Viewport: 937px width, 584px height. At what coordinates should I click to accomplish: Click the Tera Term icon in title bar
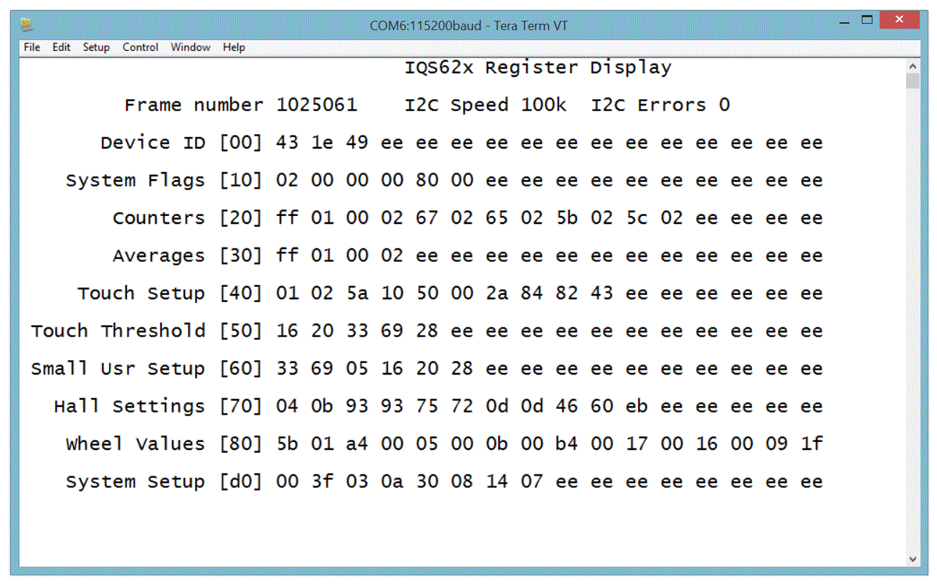[26, 25]
